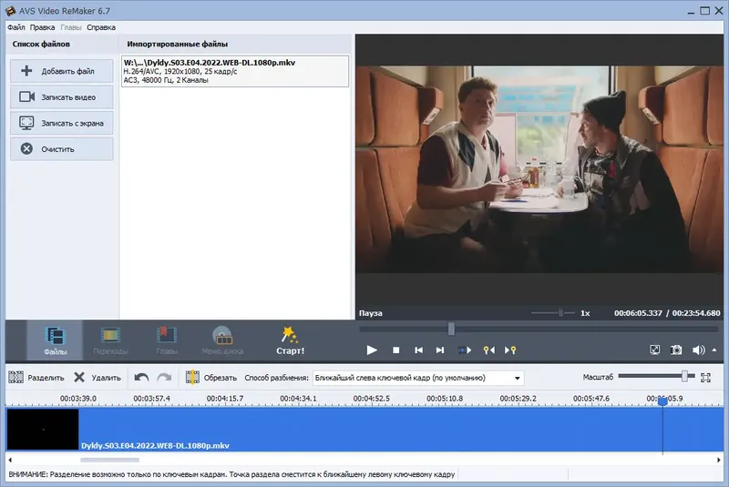Select the black thumbnail in the timeline
The height and width of the screenshot is (487, 729).
pyautogui.click(x=43, y=429)
